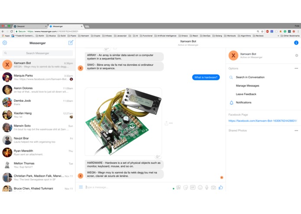
Task: Expand overflow bookmarks chevron
Action: click(x=278, y=36)
